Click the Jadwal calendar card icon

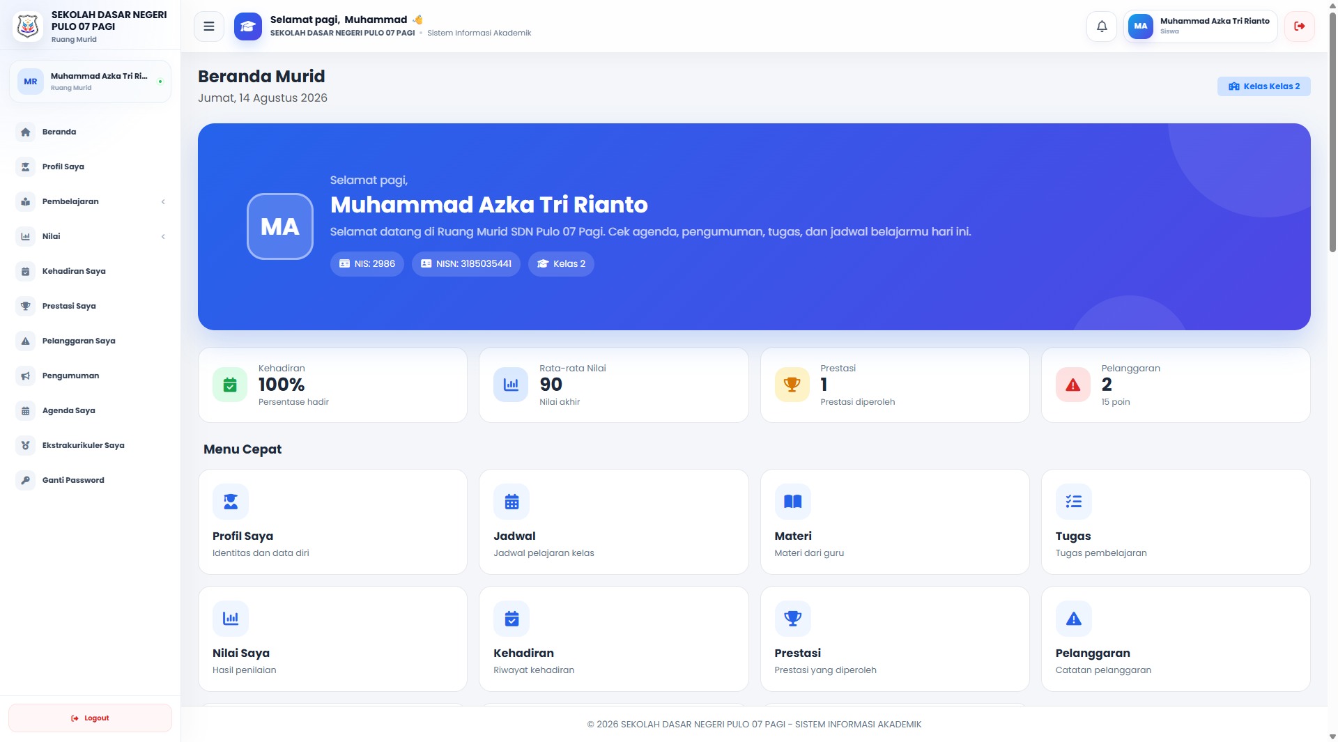click(x=512, y=502)
